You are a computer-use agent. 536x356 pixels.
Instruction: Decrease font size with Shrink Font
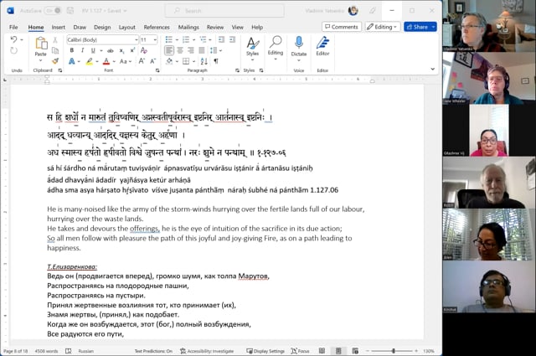tap(152, 61)
